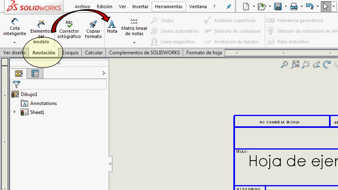Viewport: 338px width, 190px height.
Task: Select the Símbolo de soldadura tool
Action: pos(232,31)
